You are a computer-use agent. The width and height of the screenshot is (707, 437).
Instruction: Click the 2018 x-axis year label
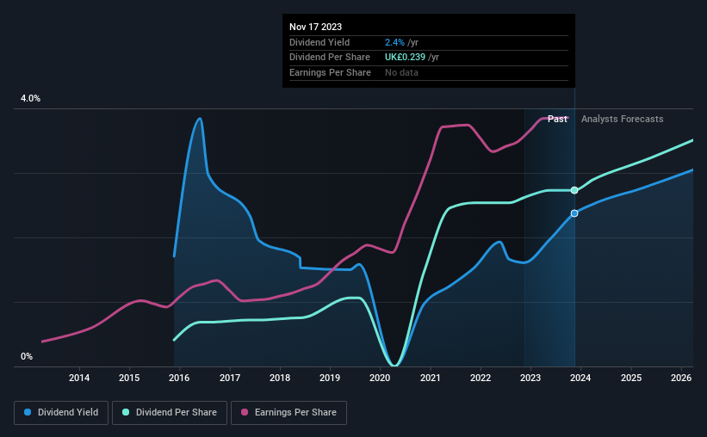click(x=280, y=378)
